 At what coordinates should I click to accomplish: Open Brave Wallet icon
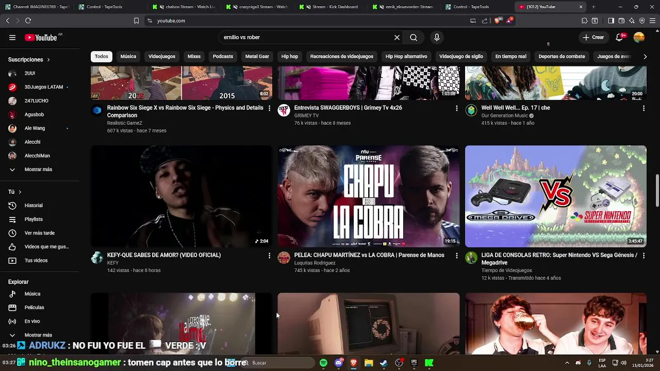click(621, 21)
